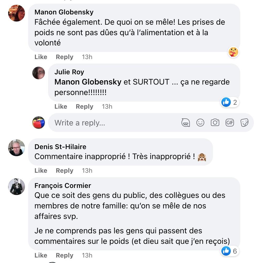
Task: Like Manon Globensky's comment
Action: click(x=41, y=57)
